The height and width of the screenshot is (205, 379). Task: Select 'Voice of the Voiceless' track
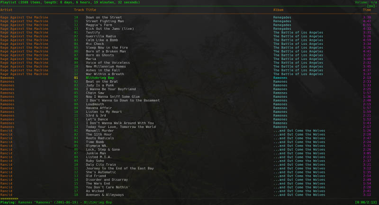pos(108,63)
